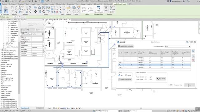Screen dimensions: 200x112
Task: Select the highlighted Plan 1 slot 4 table row
Action: tap(154, 65)
